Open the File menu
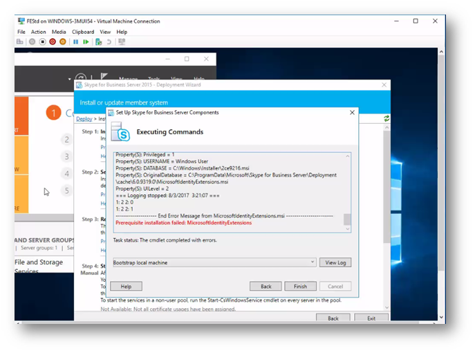The height and width of the screenshot is (353, 475). pos(21,32)
